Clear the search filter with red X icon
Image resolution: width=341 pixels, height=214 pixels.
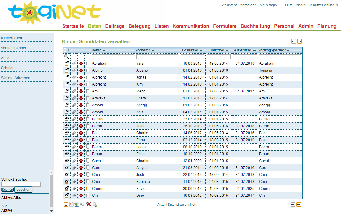pos(88,204)
